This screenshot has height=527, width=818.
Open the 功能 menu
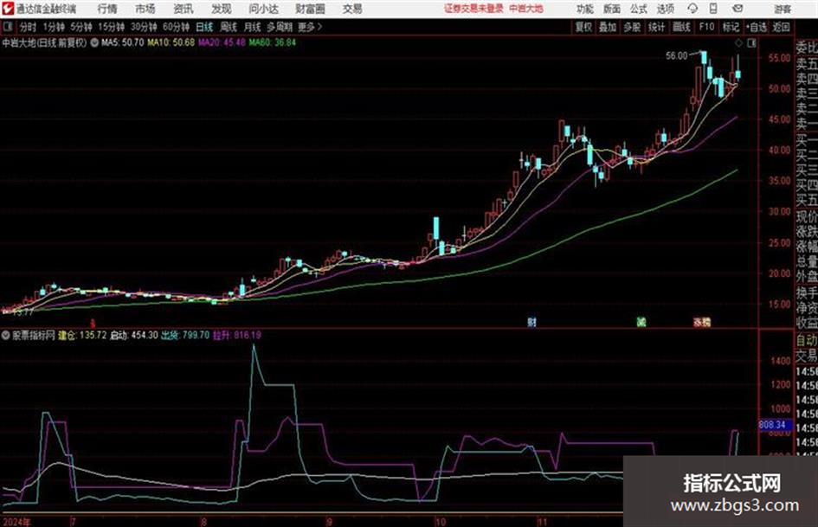(x=585, y=9)
